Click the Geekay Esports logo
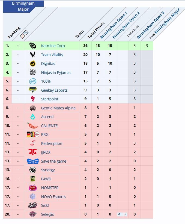 [33, 90]
